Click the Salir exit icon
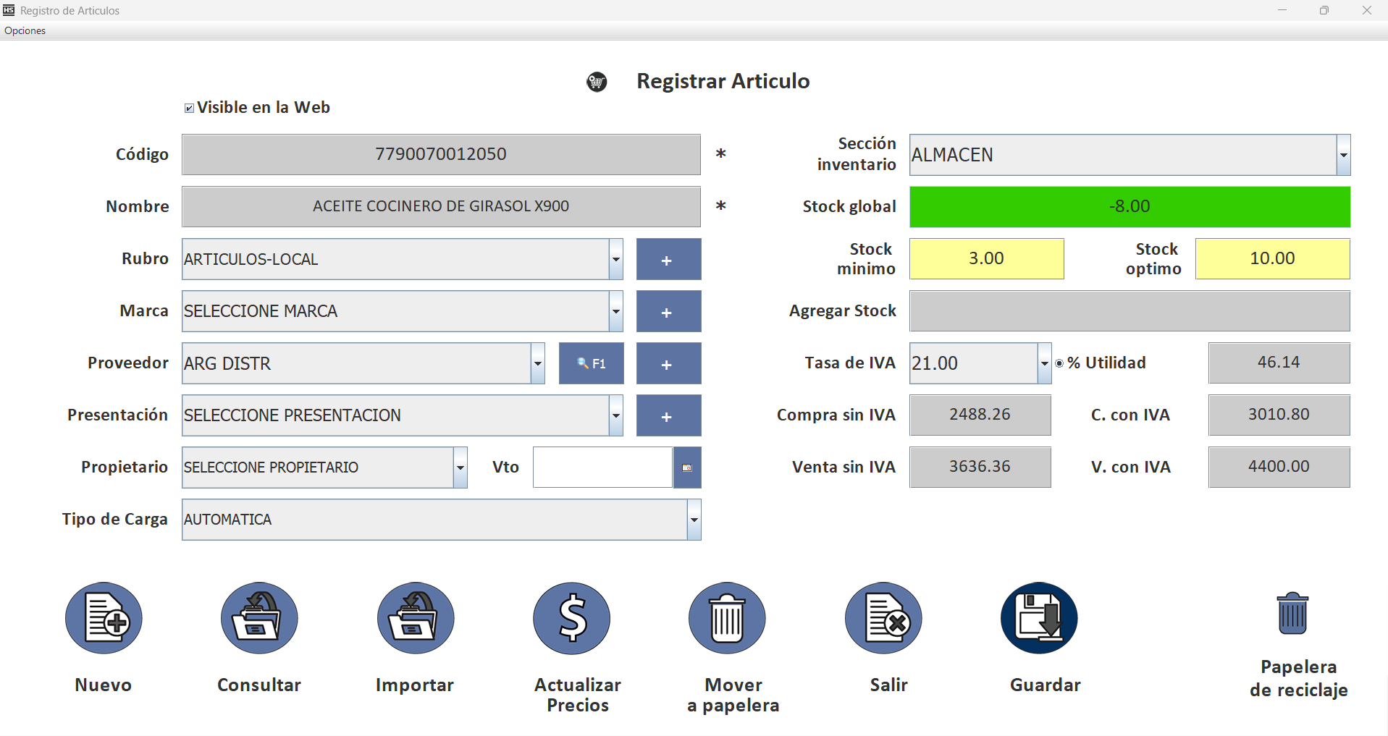 tap(883, 618)
